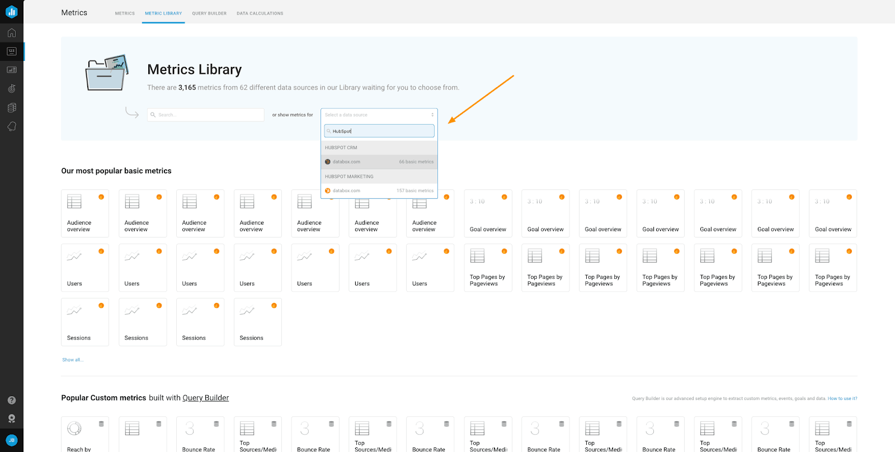The image size is (895, 452).
Task: Focus the metrics Search field
Action: [206, 115]
